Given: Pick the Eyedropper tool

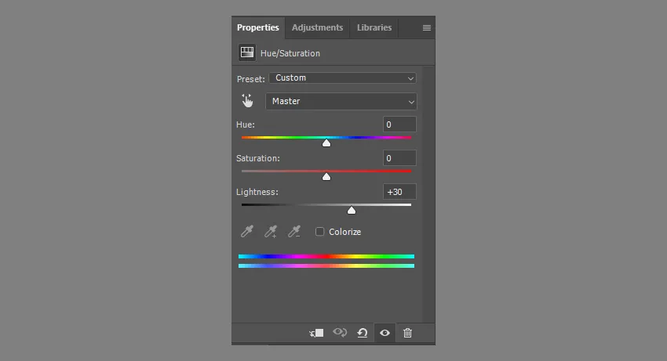Looking at the screenshot, I should [247, 232].
